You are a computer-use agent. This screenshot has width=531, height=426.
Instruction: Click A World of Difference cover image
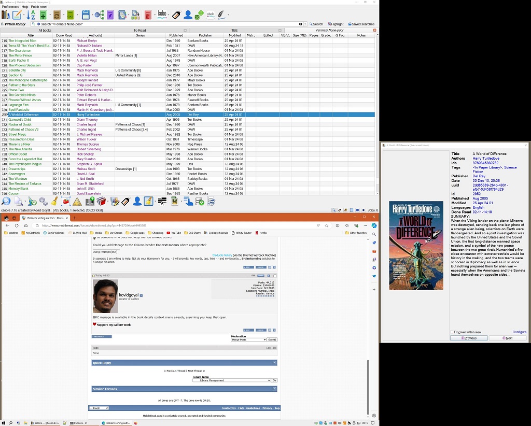[416, 246]
